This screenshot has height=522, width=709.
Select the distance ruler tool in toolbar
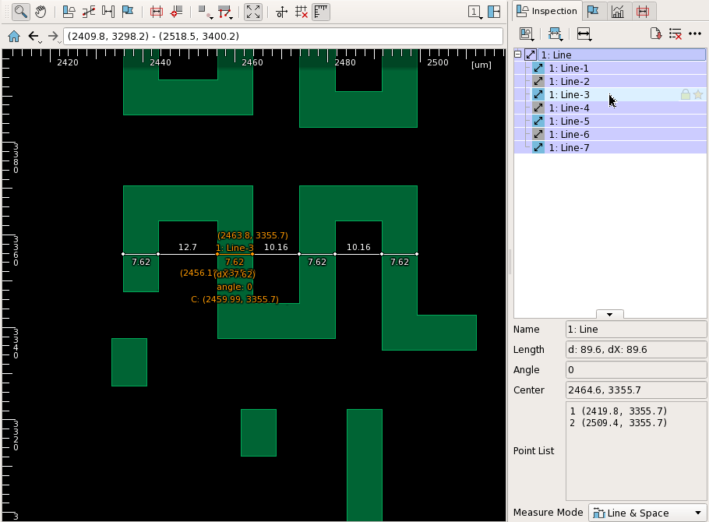click(108, 12)
